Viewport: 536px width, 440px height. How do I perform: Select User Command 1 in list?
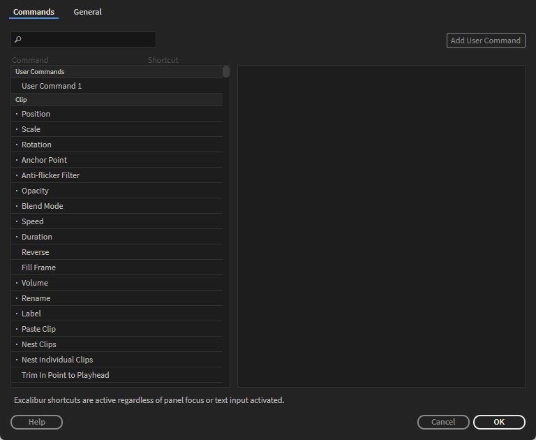tap(52, 86)
